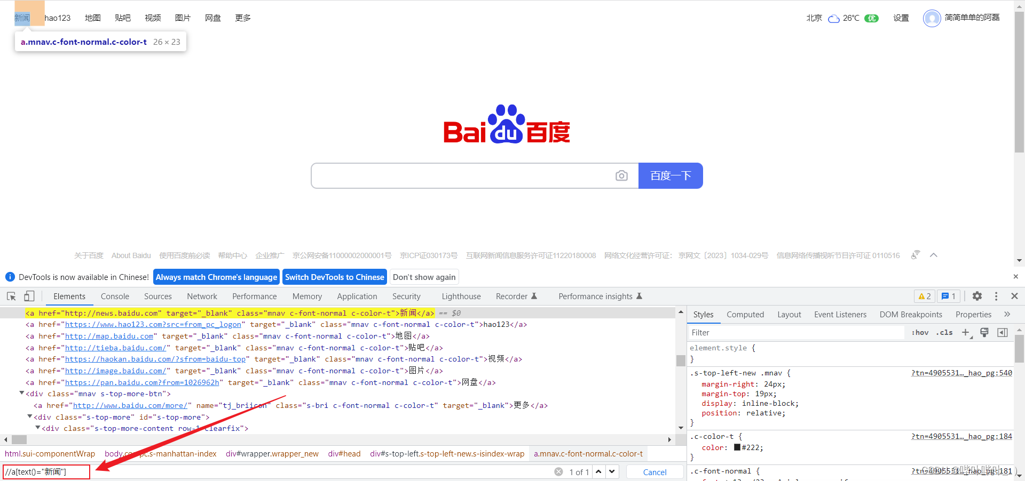Image resolution: width=1025 pixels, height=481 pixels.
Task: Open DevTools three-dot customize menu
Action: pos(996,296)
